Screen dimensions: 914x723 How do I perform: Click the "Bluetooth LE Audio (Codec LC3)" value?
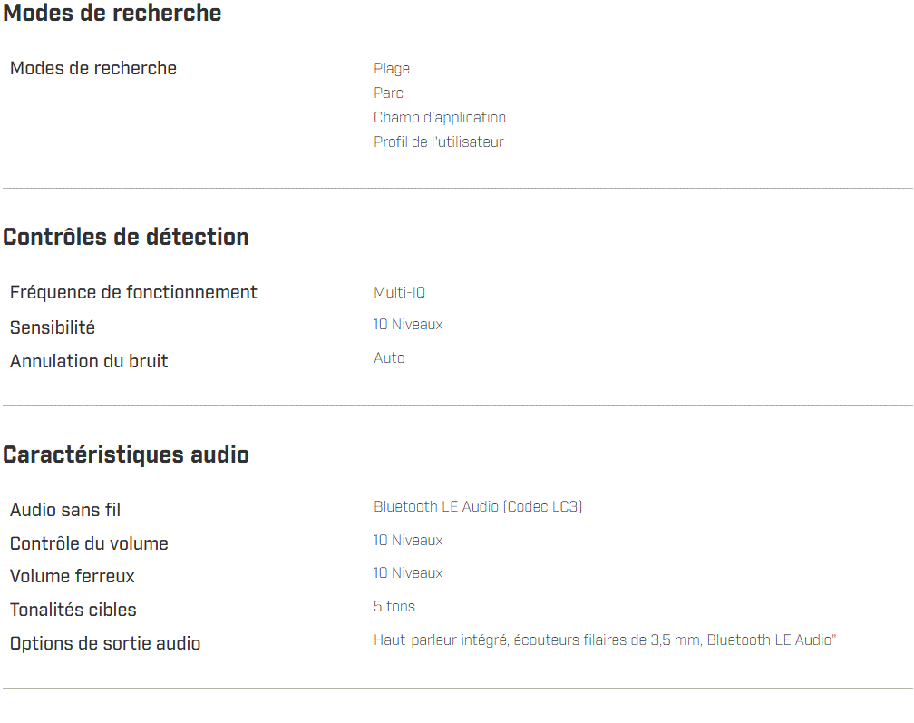[478, 507]
